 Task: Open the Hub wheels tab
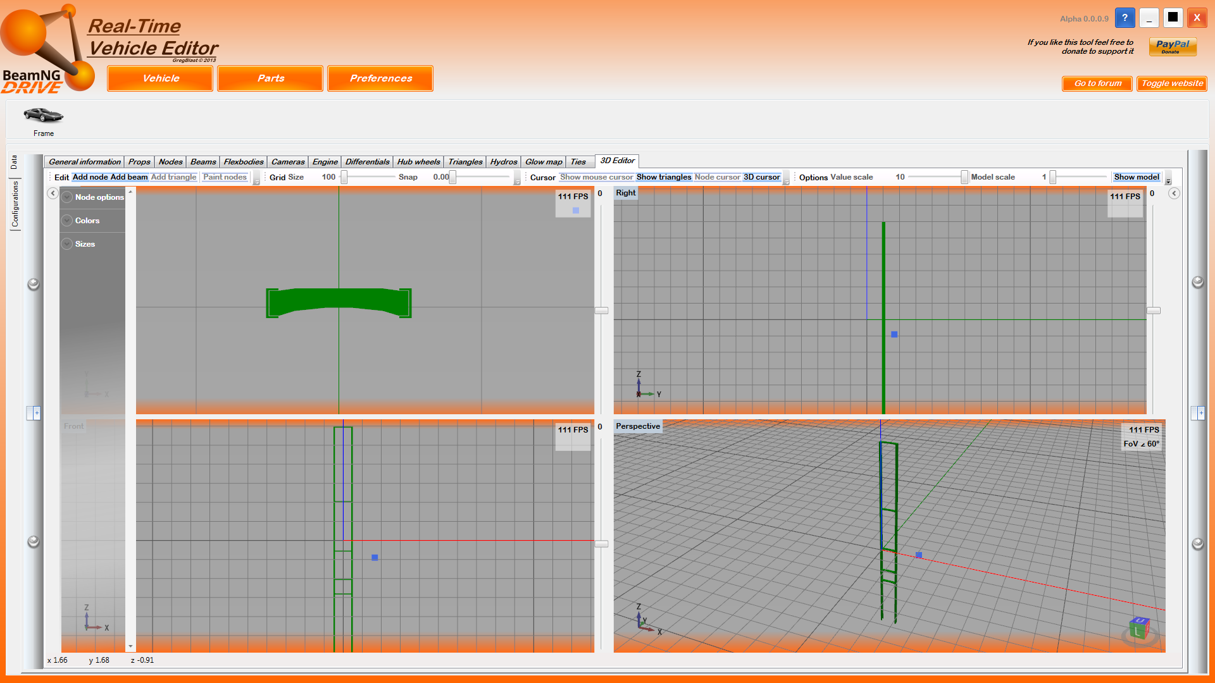tap(418, 162)
